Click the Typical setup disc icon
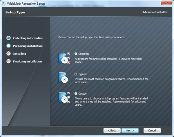This screenshot has height=137, width=174. [x=63, y=77]
